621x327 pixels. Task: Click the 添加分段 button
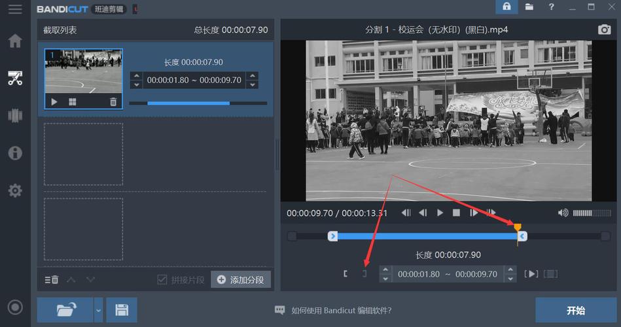coord(241,280)
